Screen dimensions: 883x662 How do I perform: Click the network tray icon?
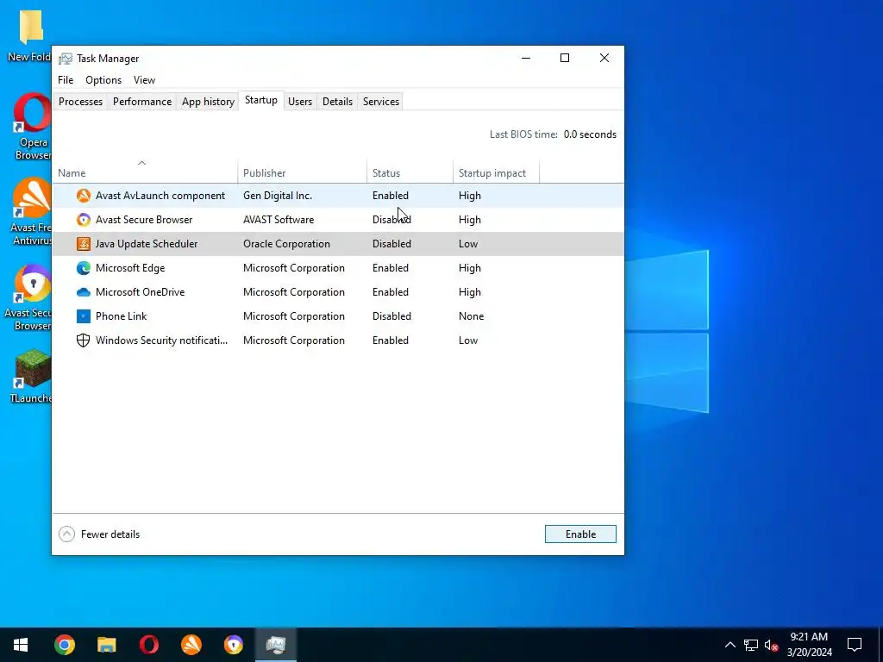point(751,645)
